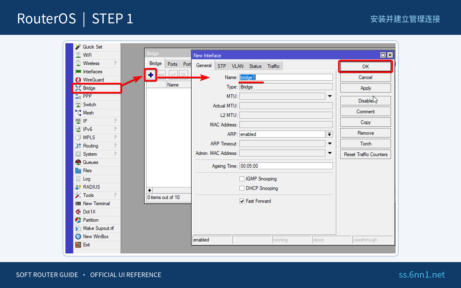Switch to the Status tab
This screenshot has width=461, height=288.
[x=255, y=66]
